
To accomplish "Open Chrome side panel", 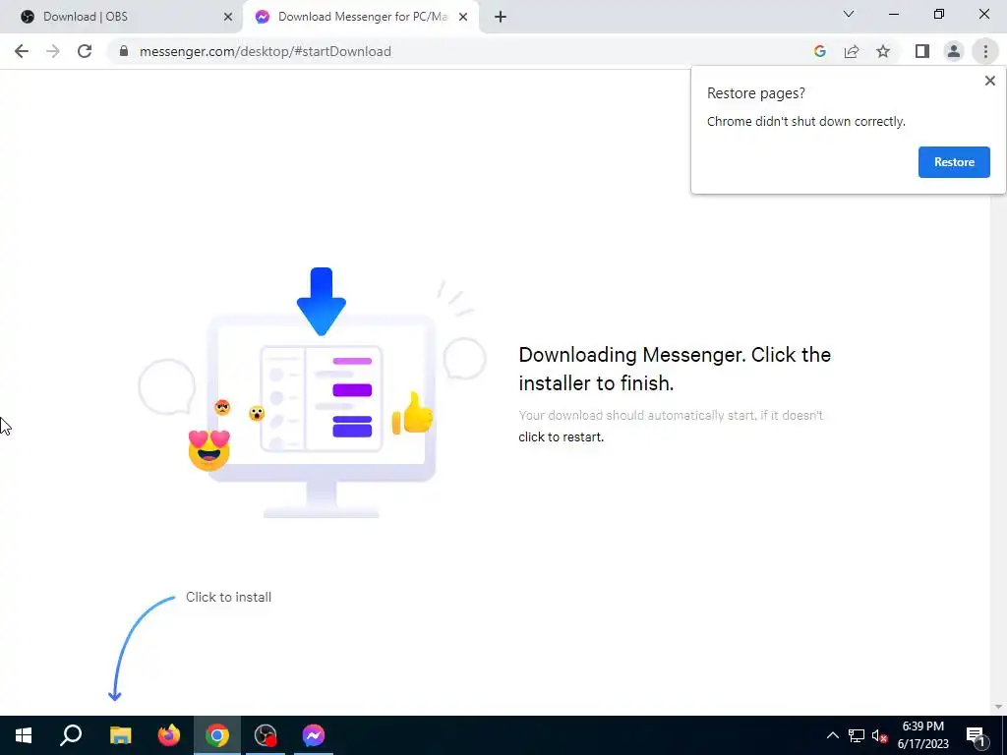I will point(922,51).
